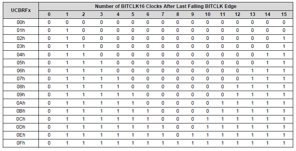Select the 00h row label
Screen dimensions: 296x151
[21, 22]
